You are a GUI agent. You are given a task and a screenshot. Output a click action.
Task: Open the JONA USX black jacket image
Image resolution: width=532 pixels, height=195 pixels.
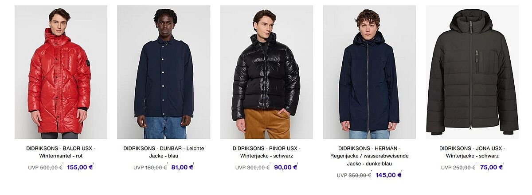coord(472,72)
